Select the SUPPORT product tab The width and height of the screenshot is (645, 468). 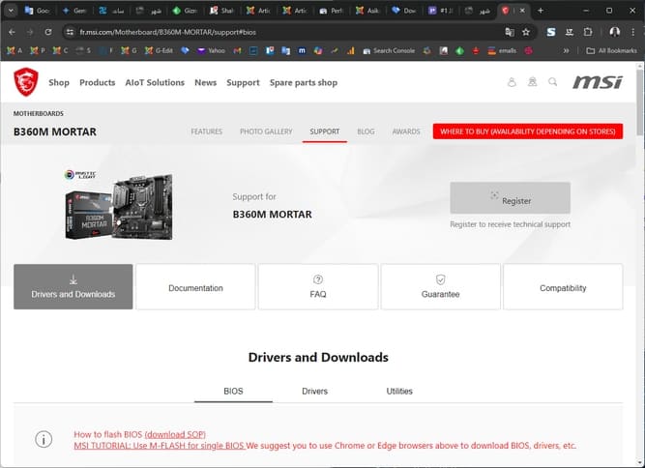tap(325, 132)
